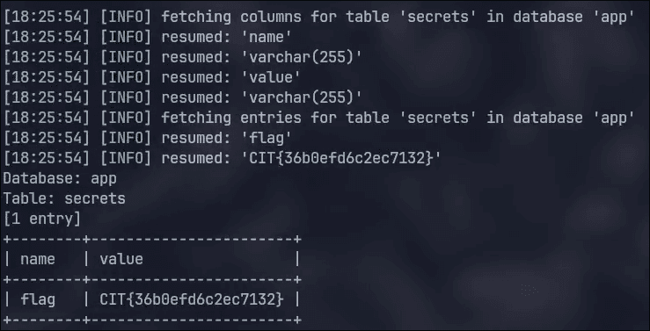650x331 pixels.
Task: Click the CIT flag value in the table cell
Action: (192, 299)
